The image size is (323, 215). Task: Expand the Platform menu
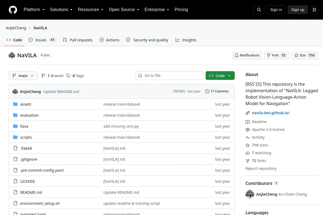pos(34,10)
